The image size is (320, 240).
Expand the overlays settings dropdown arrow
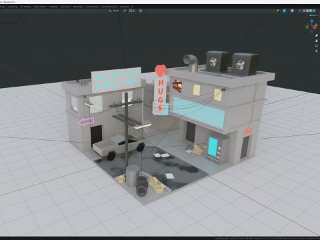pos(295,11)
